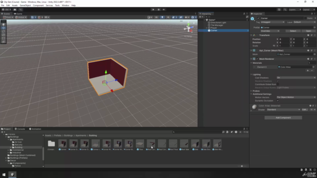The height and width of the screenshot is (178, 317).
Task: Click the Add Component button
Action: point(283,118)
